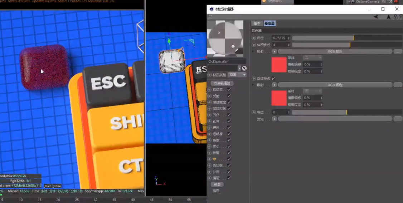Click the keyframe dot beside 粗糙度
Screen dimensions: 403x203
click(209, 90)
